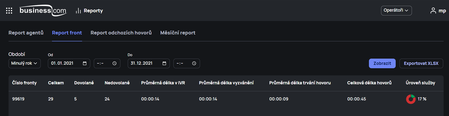Click the Reporty bar chart icon
Screen dimensions: 449x116
coord(78,11)
